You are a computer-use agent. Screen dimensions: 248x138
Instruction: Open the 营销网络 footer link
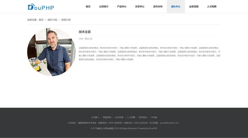click(107, 117)
